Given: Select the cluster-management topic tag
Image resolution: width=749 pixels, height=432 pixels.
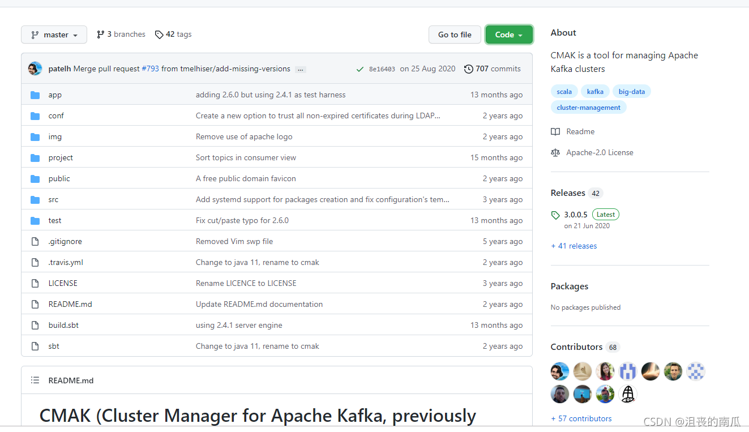Looking at the screenshot, I should (588, 108).
